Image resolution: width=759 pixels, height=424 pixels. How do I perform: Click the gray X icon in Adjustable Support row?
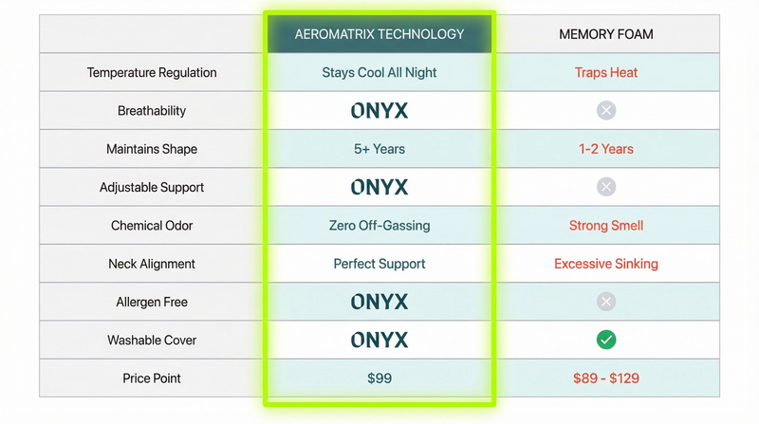tap(606, 187)
